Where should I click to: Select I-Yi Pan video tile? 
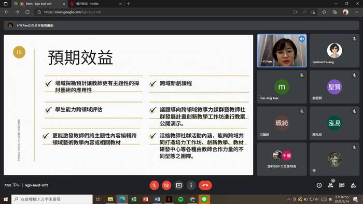(282, 51)
